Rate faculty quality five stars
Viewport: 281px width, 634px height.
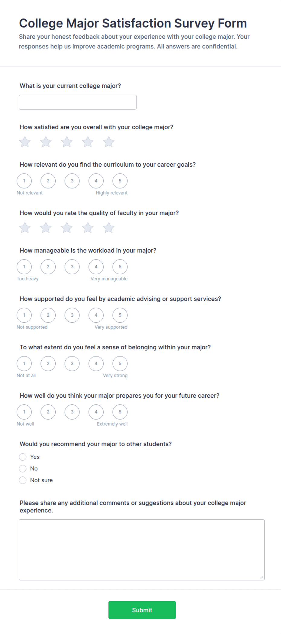109,228
